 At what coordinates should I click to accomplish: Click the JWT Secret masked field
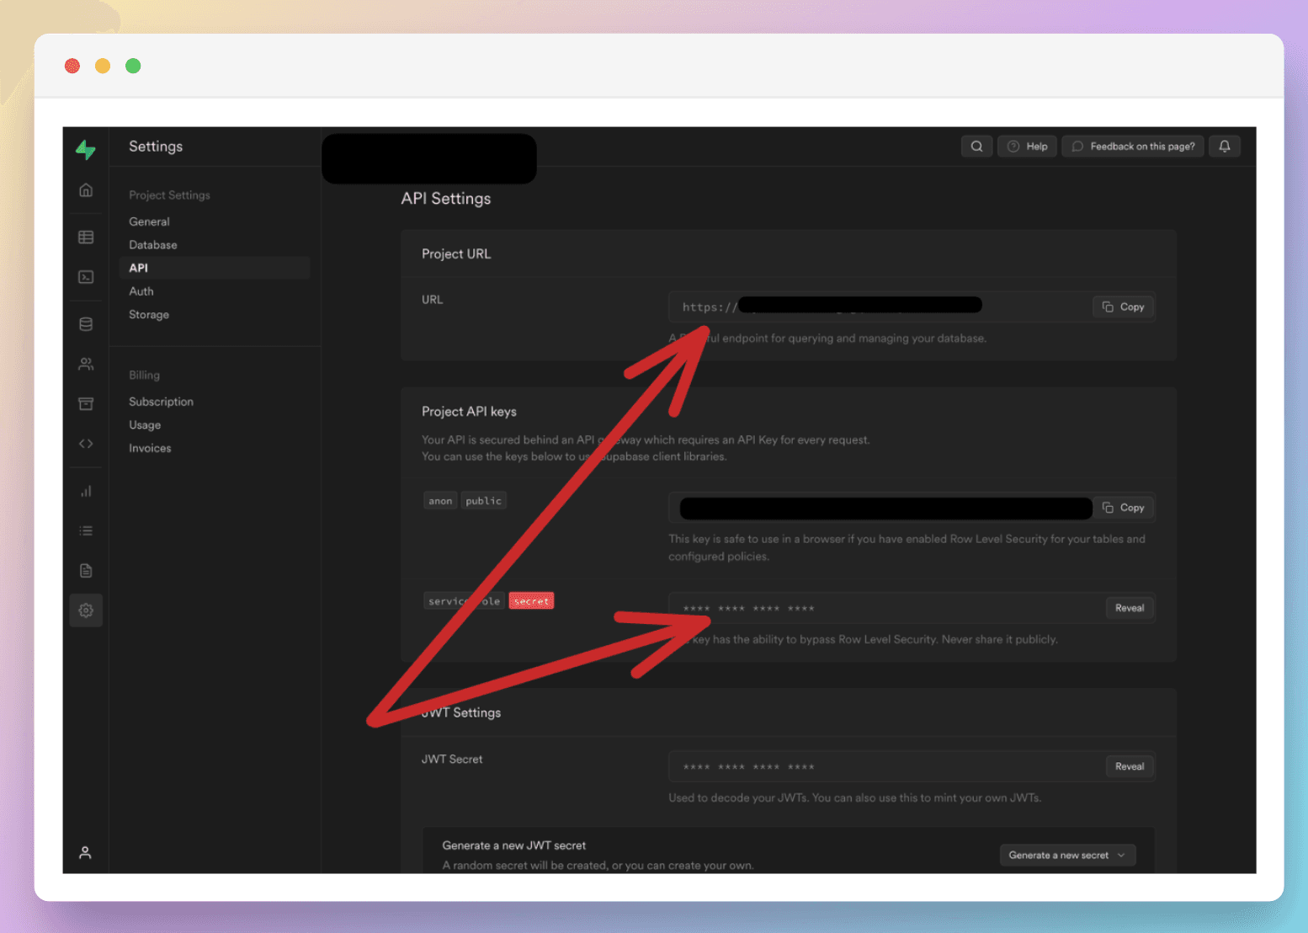912,766
